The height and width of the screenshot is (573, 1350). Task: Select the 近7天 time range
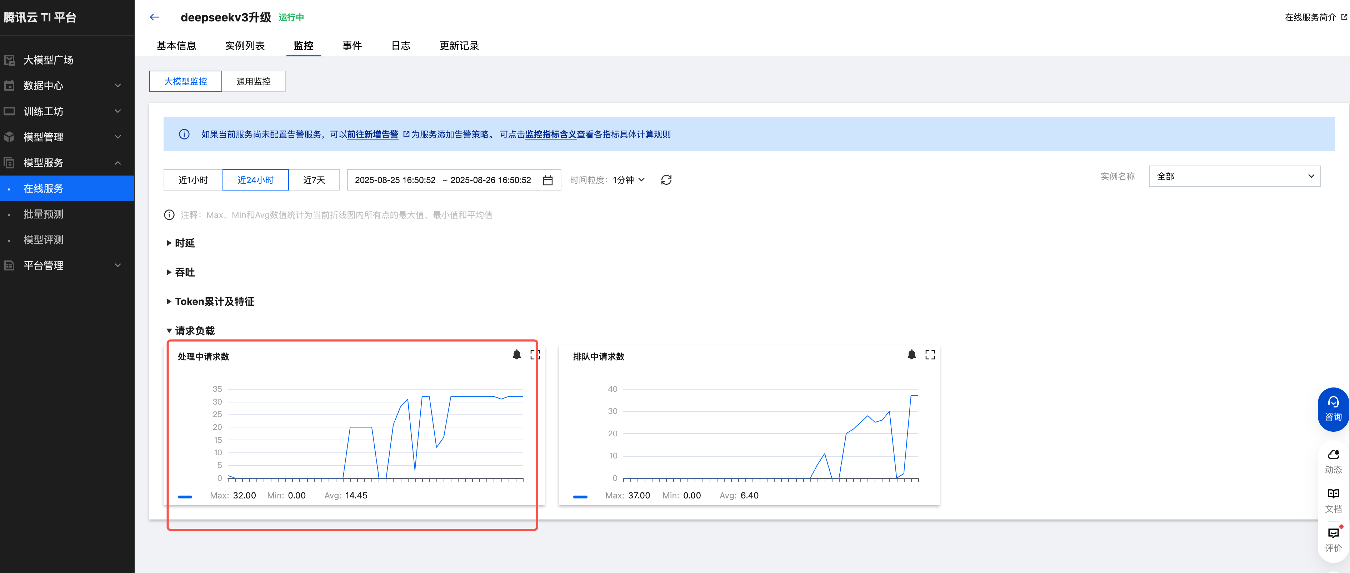click(x=314, y=180)
